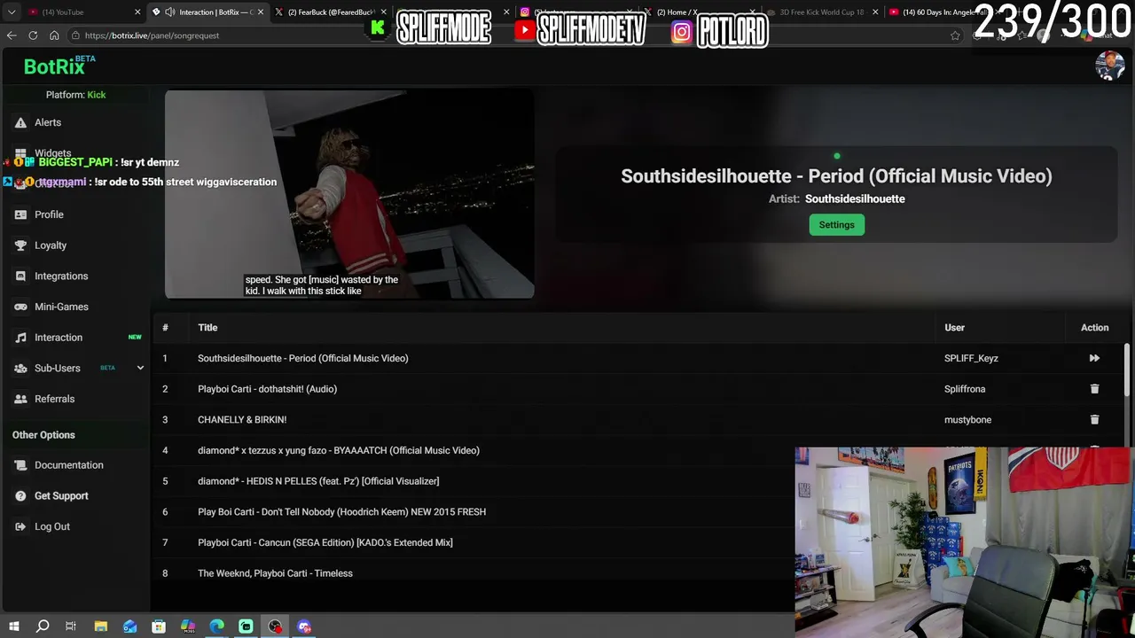The width and height of the screenshot is (1135, 638).
Task: Switch to the FearBuck X tab
Action: 329,12
